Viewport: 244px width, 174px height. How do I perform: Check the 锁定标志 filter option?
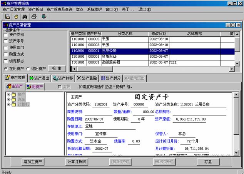click(x=6, y=61)
